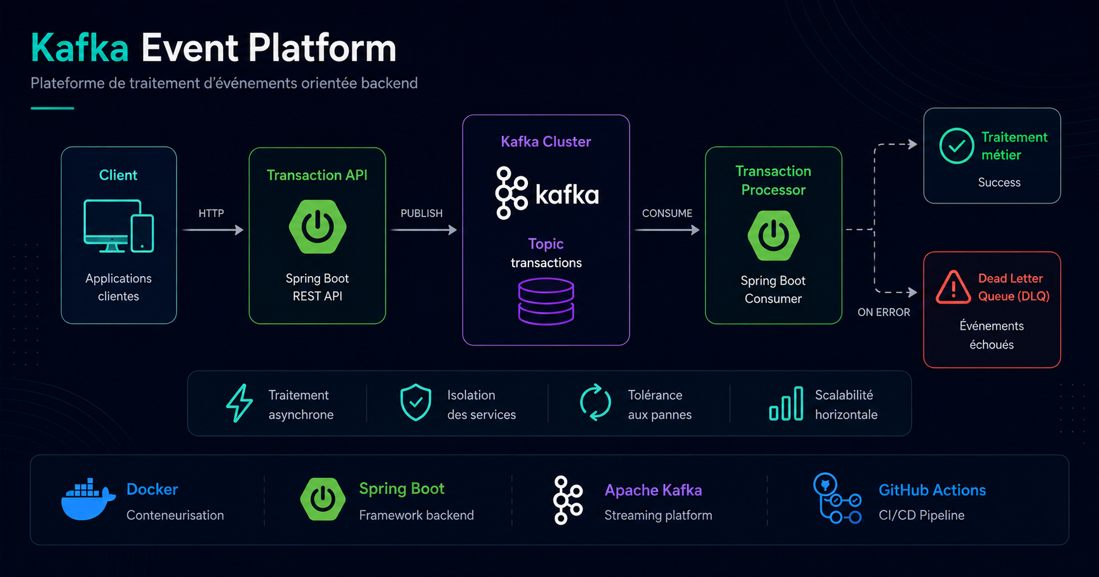Viewport: 1099px width, 577px height.
Task: Click the 'Dead Letter Queue (DLQ)' heading
Action: (1014, 287)
